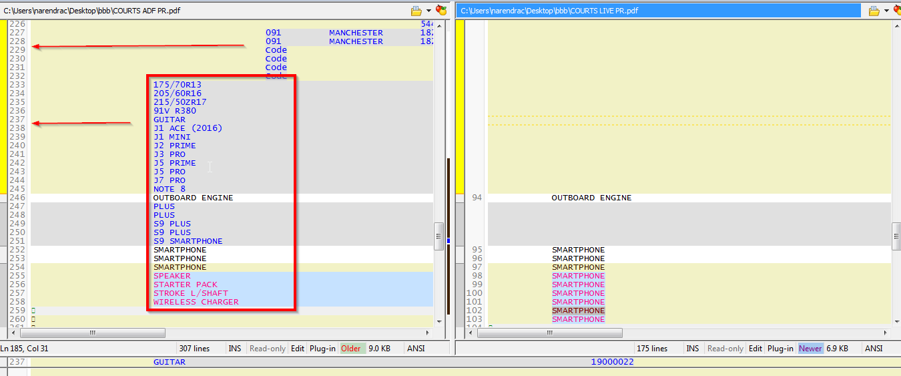
Task: Open the browse-file folder icon for left pane
Action: [x=416, y=11]
